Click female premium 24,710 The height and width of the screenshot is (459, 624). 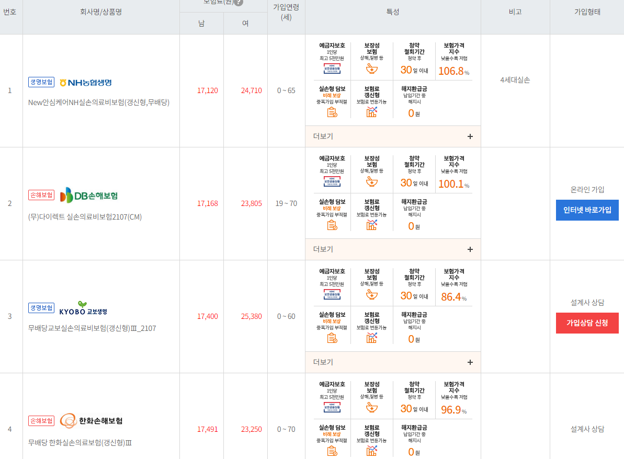[x=252, y=90]
